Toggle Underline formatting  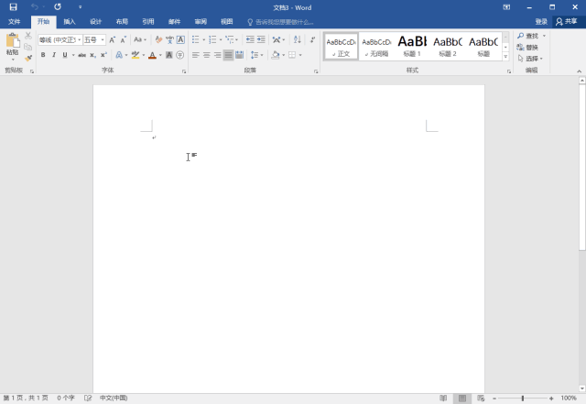(x=65, y=55)
